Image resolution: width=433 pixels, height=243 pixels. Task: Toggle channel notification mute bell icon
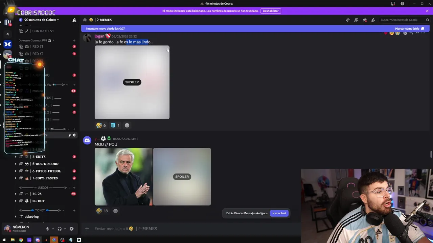(x=356, y=20)
